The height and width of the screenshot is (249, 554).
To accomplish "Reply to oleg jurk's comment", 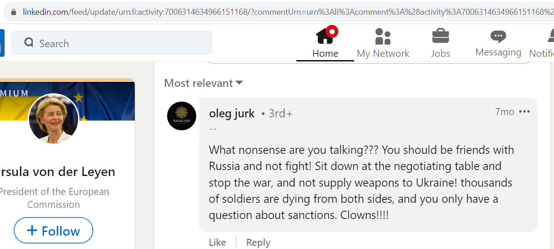I will pyautogui.click(x=258, y=243).
